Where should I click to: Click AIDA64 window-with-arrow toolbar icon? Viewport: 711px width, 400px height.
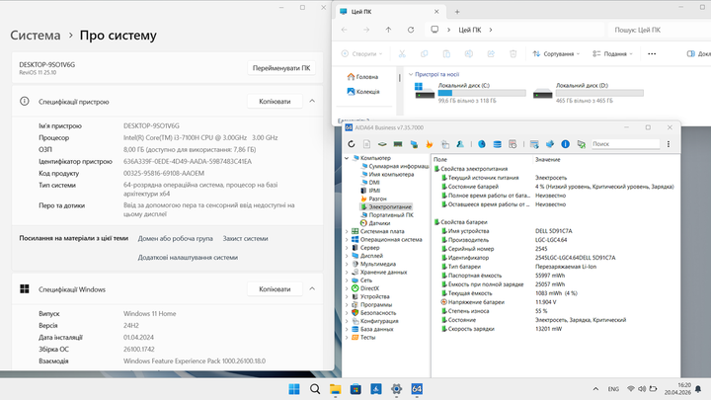point(534,144)
